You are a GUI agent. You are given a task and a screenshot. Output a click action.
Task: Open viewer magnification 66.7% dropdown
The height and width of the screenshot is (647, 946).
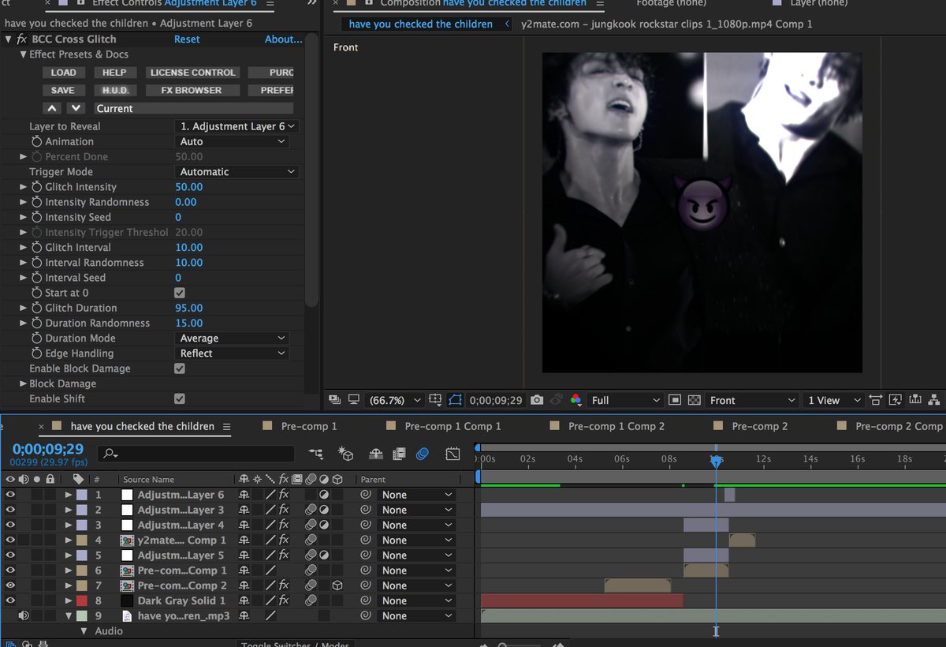(395, 400)
